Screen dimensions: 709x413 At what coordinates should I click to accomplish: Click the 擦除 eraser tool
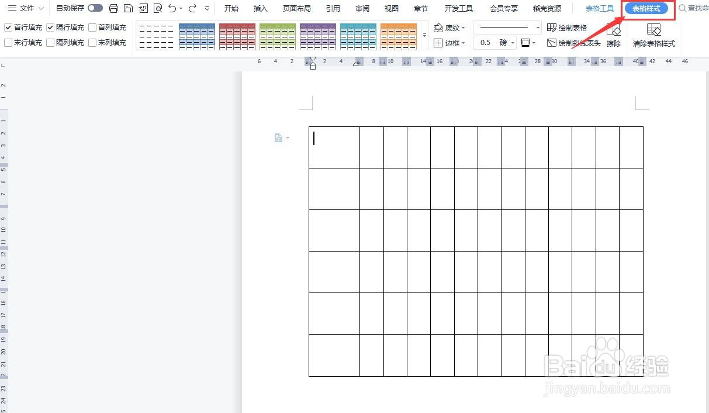[x=613, y=36]
